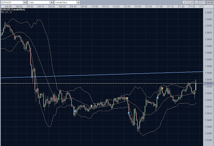Click the blue up-arrow trade marker near 09:40
This screenshot has height=146, width=214.
[75, 111]
